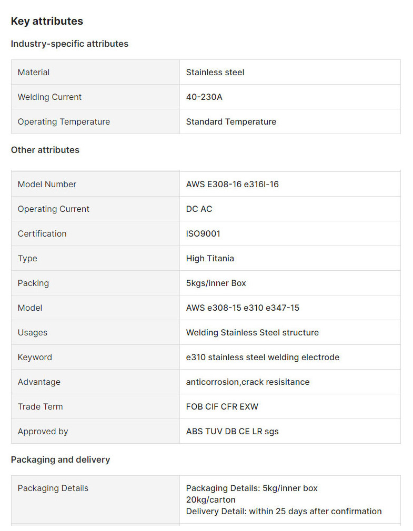The width and height of the screenshot is (413, 531).
Task: Select the ISO9001 certification value
Action: click(x=203, y=233)
